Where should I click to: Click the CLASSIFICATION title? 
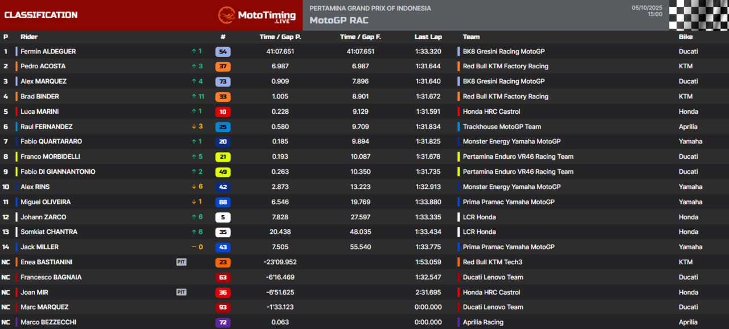[x=41, y=15]
